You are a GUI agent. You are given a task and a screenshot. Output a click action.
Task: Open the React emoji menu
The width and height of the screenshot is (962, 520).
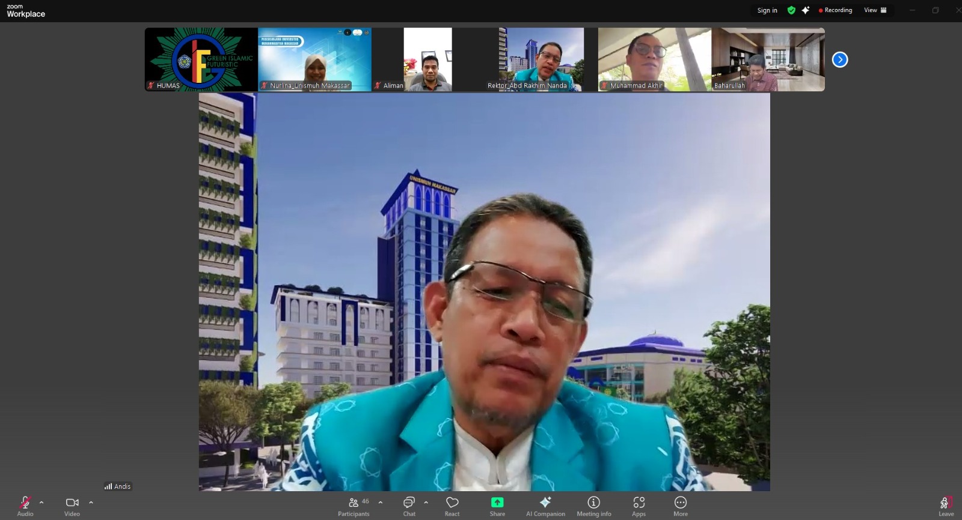452,506
